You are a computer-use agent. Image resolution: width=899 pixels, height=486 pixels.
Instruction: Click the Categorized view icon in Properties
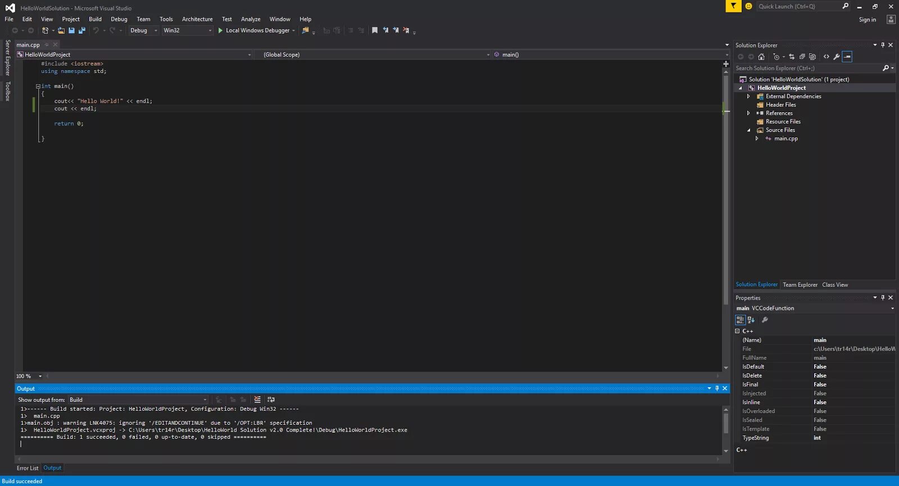tap(741, 320)
